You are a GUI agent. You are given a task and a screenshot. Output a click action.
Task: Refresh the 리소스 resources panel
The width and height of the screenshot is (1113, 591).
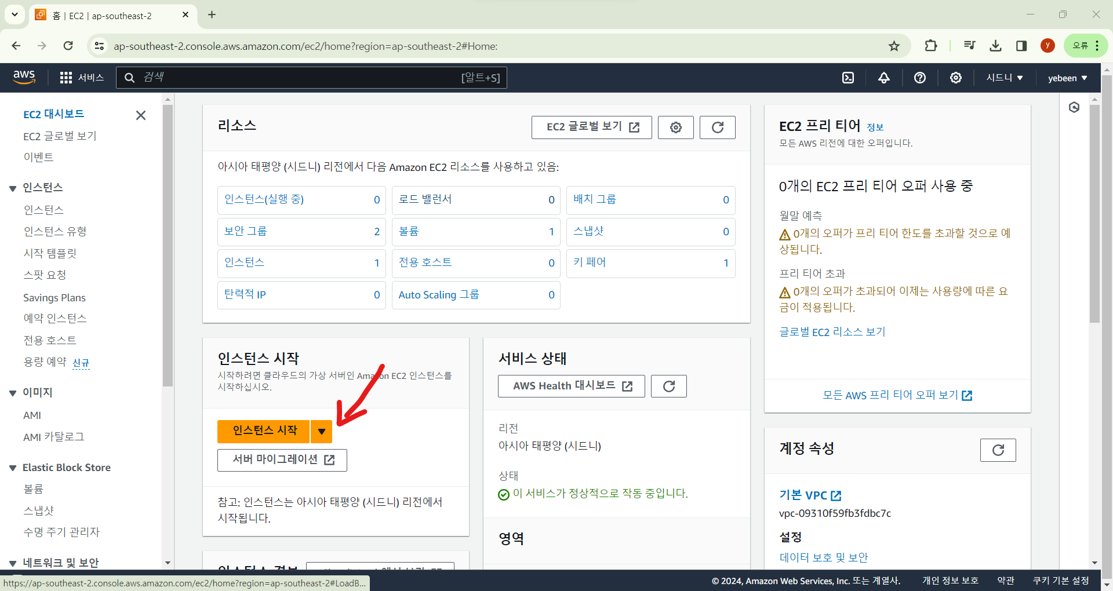pyautogui.click(x=718, y=127)
